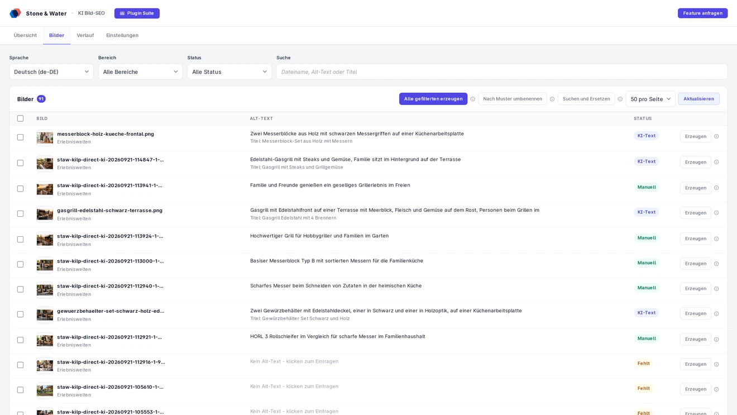
Task: Click info icon in staw-kilp-direct-ki-20260921-113924 row
Action: pos(716,238)
